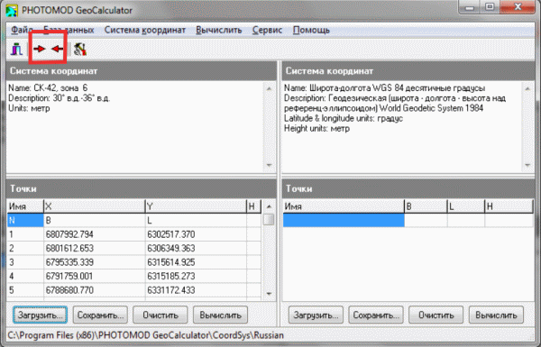Click left panel Сохранить... button

pyautogui.click(x=100, y=315)
